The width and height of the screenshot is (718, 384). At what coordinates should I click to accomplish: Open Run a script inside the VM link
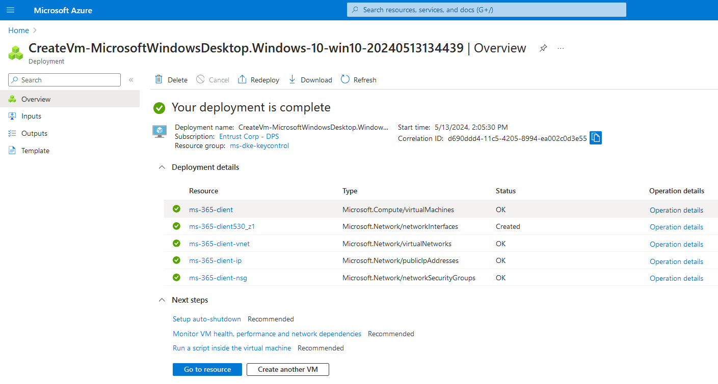[232, 348]
